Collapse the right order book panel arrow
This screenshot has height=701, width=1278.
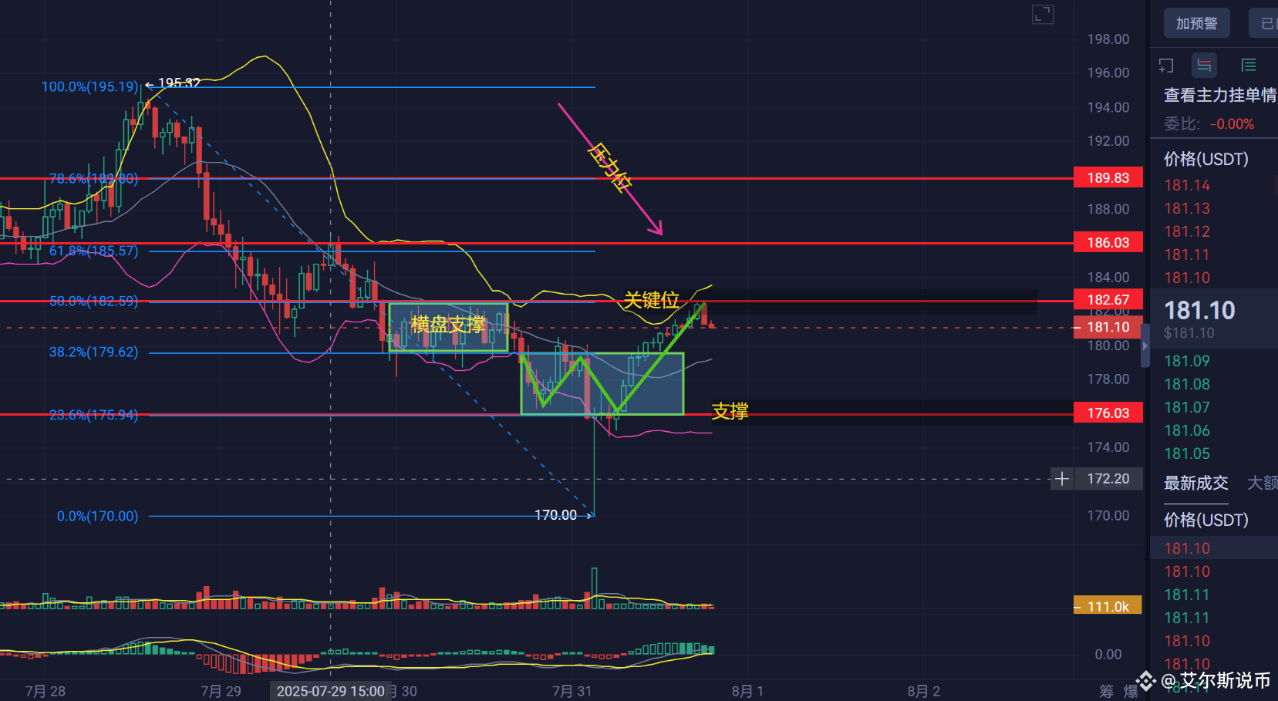1145,346
